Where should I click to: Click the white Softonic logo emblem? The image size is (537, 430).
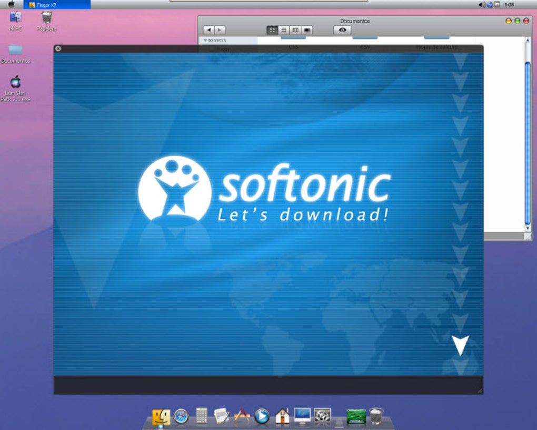[x=175, y=189]
